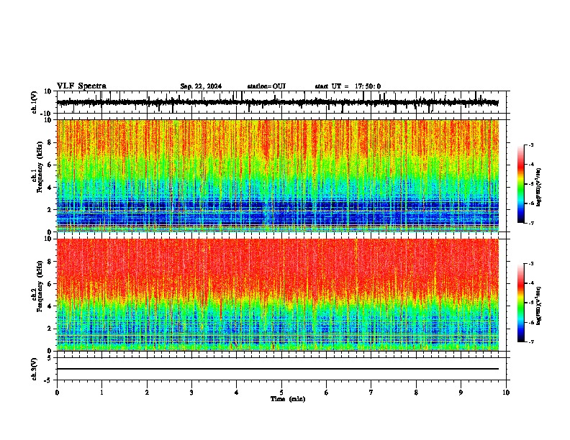Click the "Time (min)" x-axis label
The height and width of the screenshot is (440, 570).
click(x=288, y=399)
